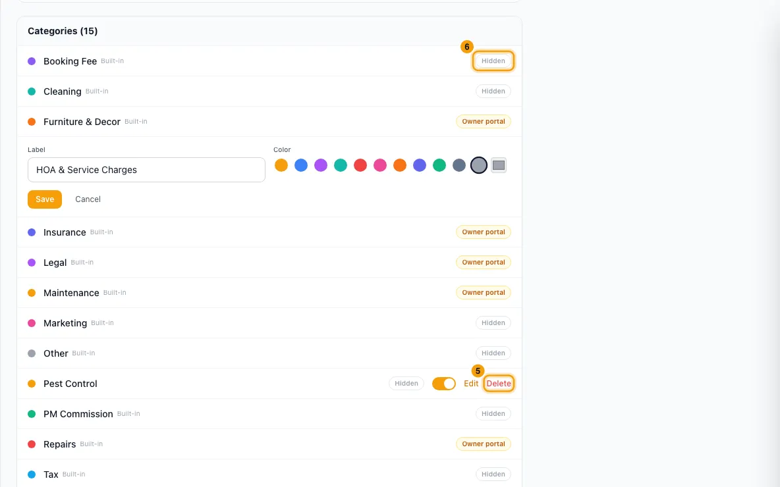Toggle Tax Hidden badge
Screen dimensions: 780x487
tap(493, 474)
